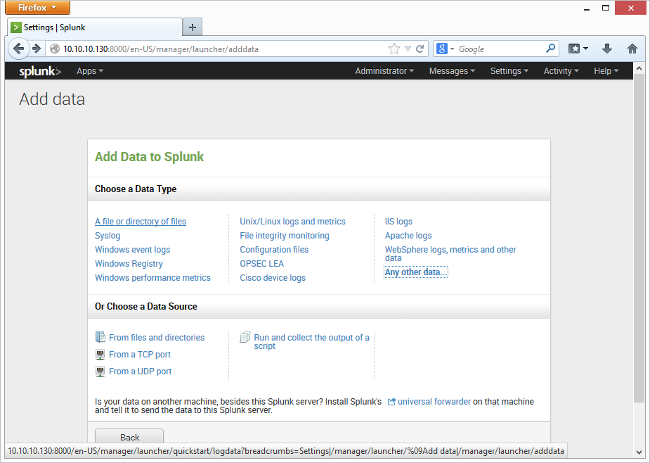Screen dimensions: 650x463
Task: Select From a TCP port
Action: pos(140,354)
